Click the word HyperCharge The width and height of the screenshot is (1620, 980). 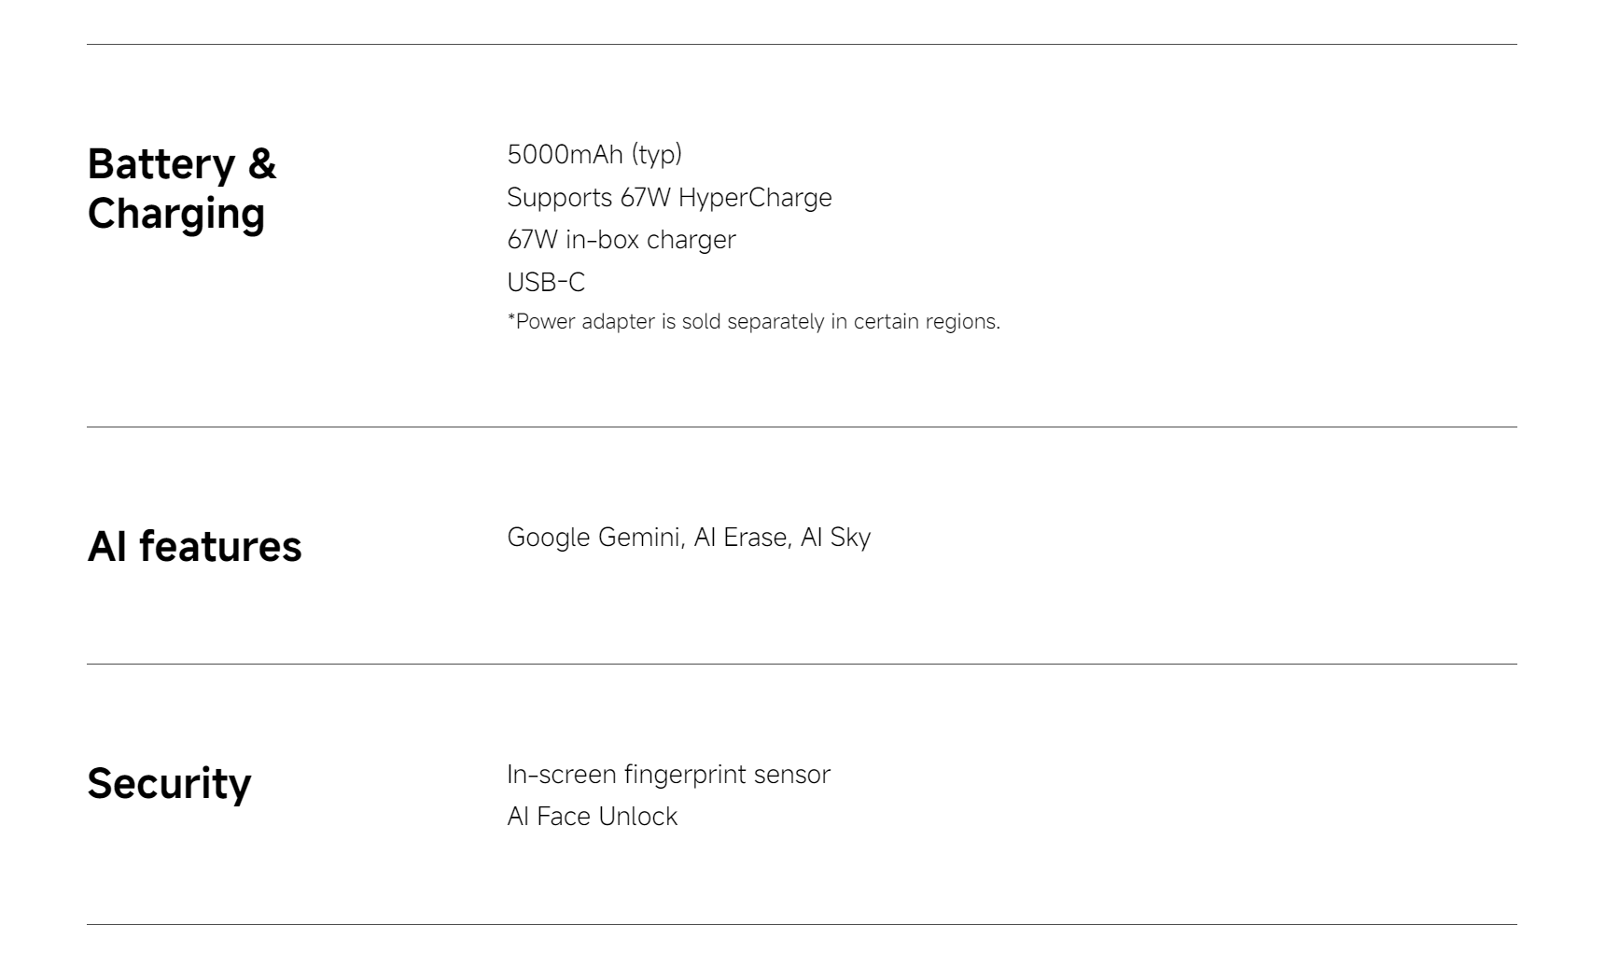(x=755, y=198)
